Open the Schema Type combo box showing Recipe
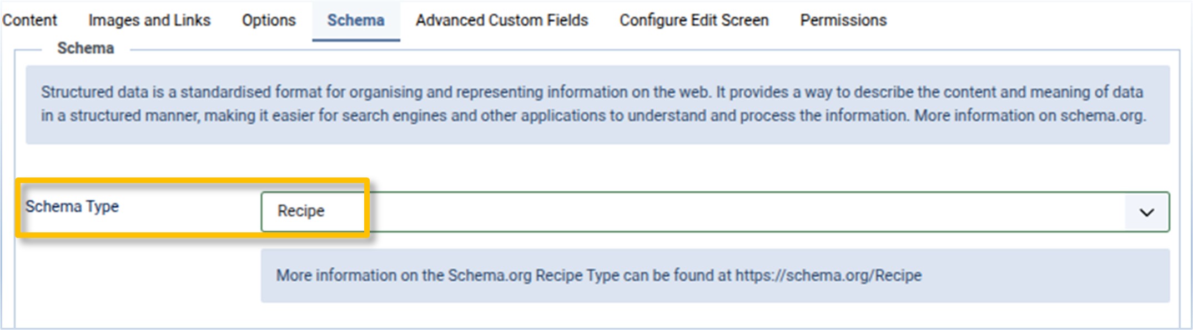Image resolution: width=1193 pixels, height=330 pixels. coord(694,212)
